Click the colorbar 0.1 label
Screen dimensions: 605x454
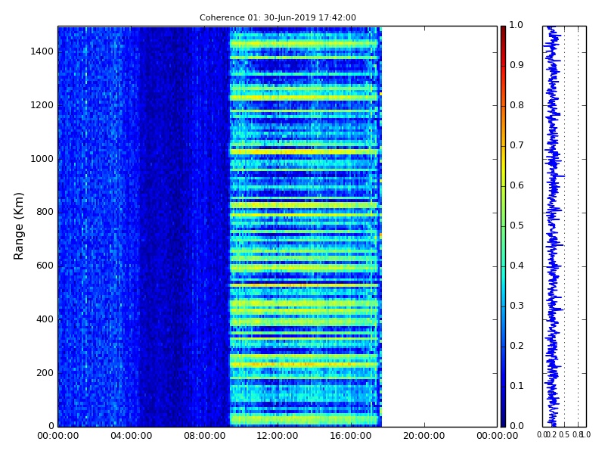pos(517,386)
